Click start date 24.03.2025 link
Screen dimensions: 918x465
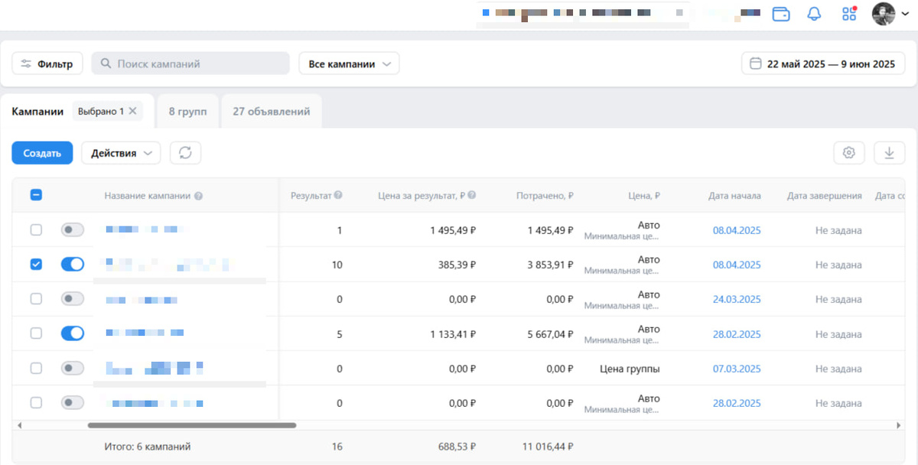pyautogui.click(x=737, y=299)
